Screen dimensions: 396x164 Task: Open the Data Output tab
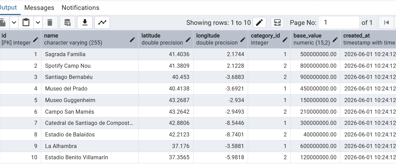[8, 7]
